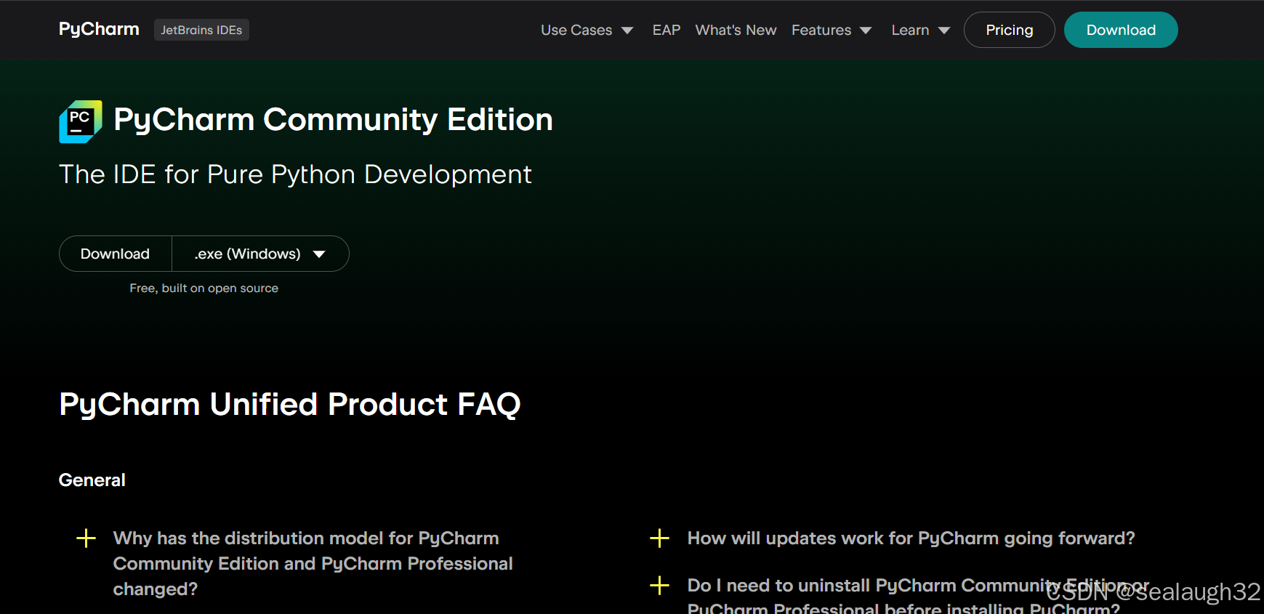Image resolution: width=1264 pixels, height=614 pixels.
Task: Open the JetBrains IDEs badge
Action: coord(201,30)
